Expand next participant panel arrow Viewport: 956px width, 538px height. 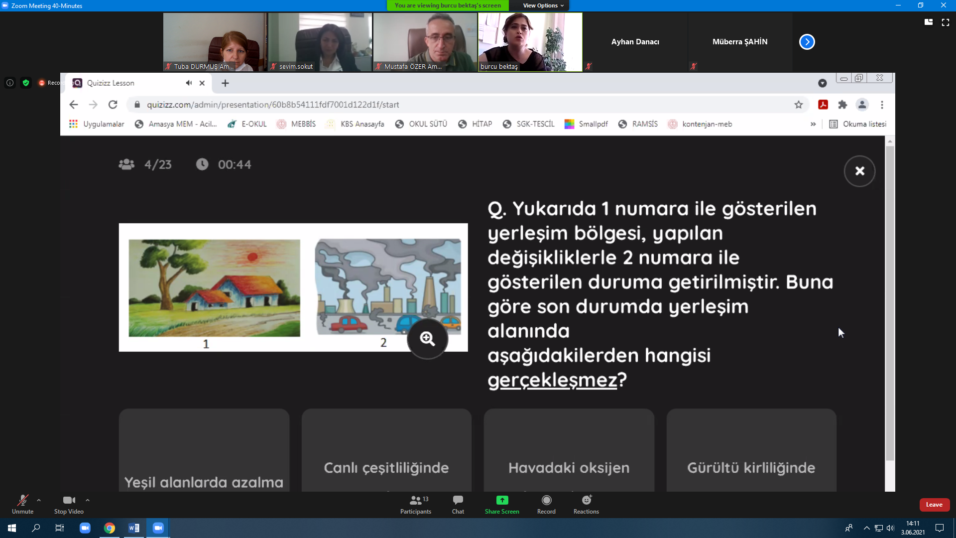tap(807, 41)
